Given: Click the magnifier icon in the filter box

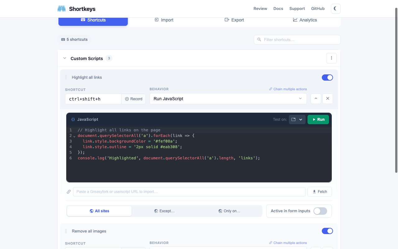Looking at the screenshot, I should coord(259,40).
